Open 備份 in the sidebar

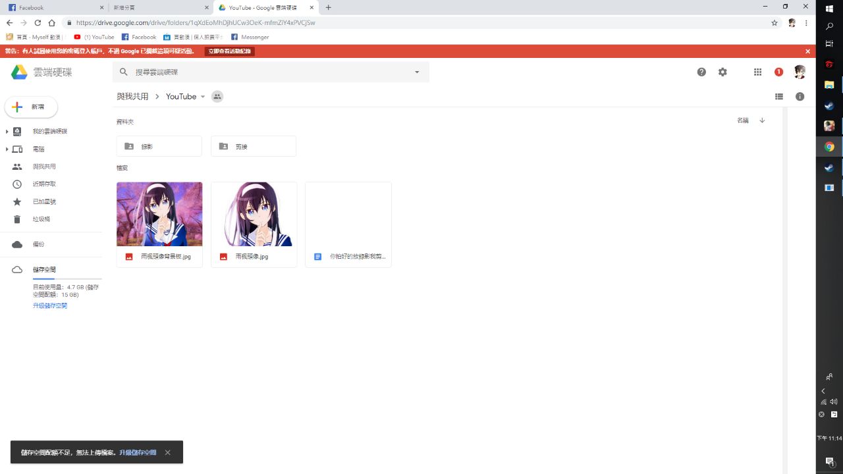tap(39, 244)
